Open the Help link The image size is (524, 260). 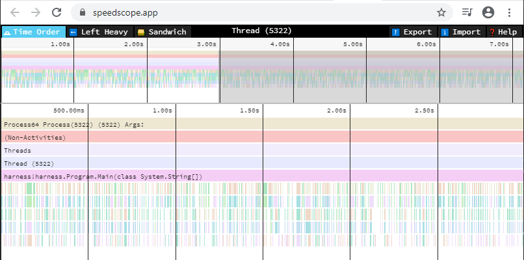tap(503, 32)
